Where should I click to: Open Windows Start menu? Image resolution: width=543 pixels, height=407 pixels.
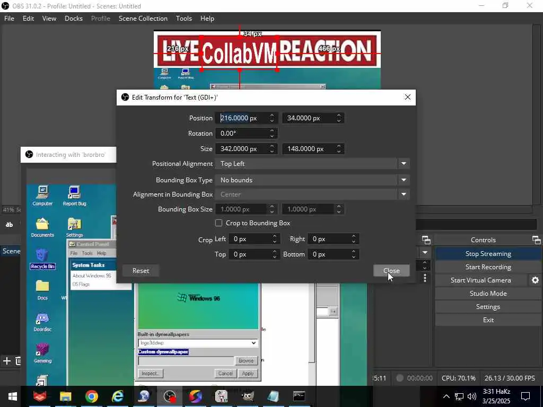point(13,396)
